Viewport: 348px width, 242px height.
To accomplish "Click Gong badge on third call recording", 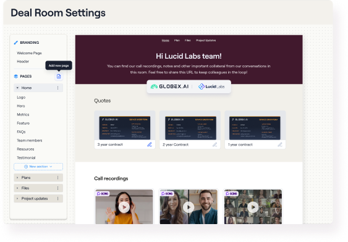I will pyautogui.click(x=231, y=193).
